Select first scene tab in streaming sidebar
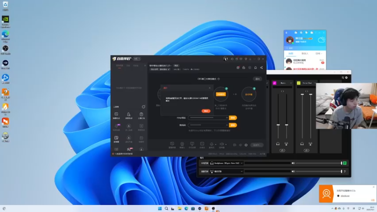This screenshot has height=212, width=377. click(x=120, y=65)
